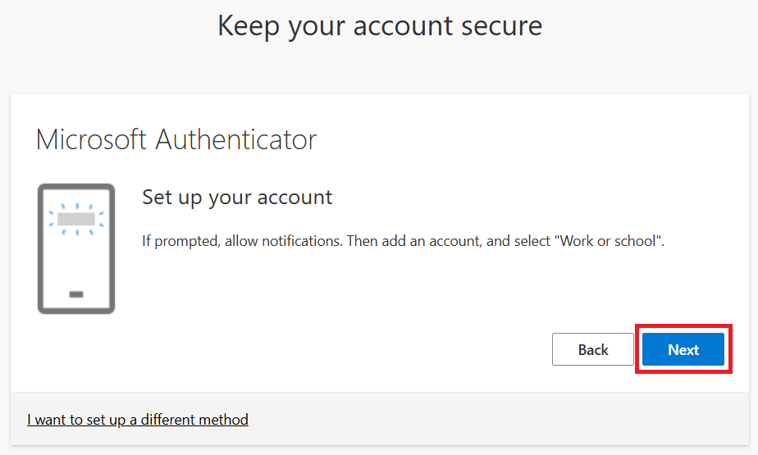Click the "Set up your account" subheading
The image size is (758, 455).
(237, 198)
